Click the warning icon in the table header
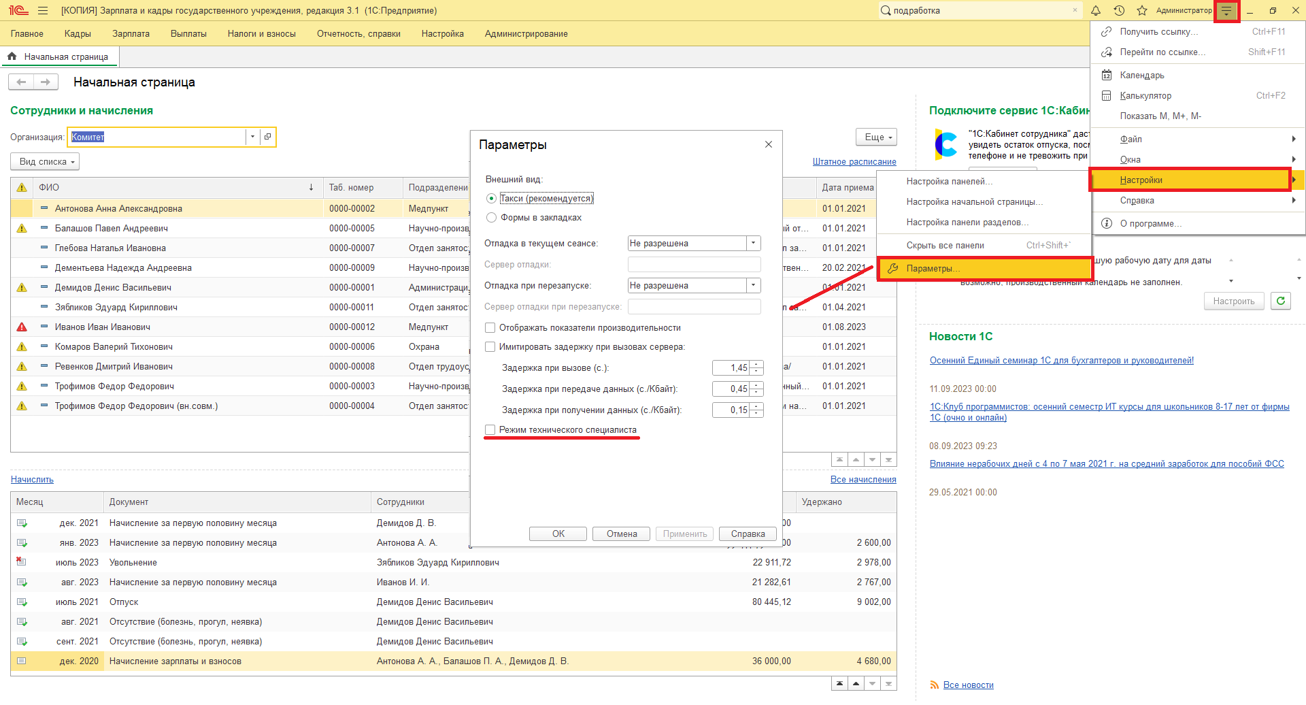1306x705 pixels. click(x=22, y=187)
